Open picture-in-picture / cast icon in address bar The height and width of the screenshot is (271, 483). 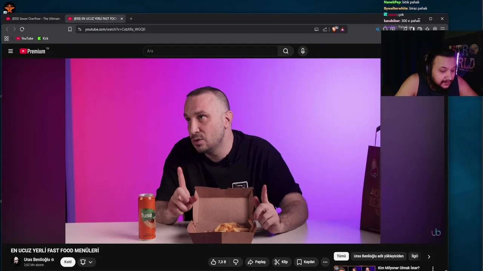coord(317,29)
